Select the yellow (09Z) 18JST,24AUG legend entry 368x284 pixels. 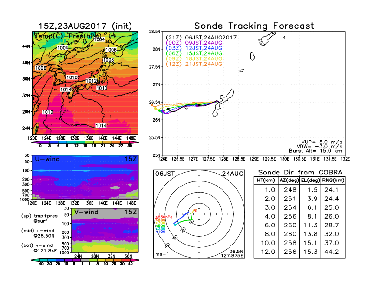coord(194,58)
